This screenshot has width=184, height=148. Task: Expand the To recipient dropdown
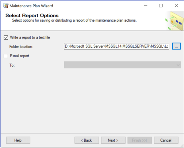(178, 65)
